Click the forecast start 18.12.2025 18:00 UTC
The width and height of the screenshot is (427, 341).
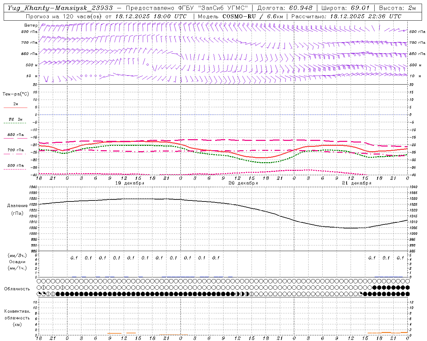click(151, 16)
